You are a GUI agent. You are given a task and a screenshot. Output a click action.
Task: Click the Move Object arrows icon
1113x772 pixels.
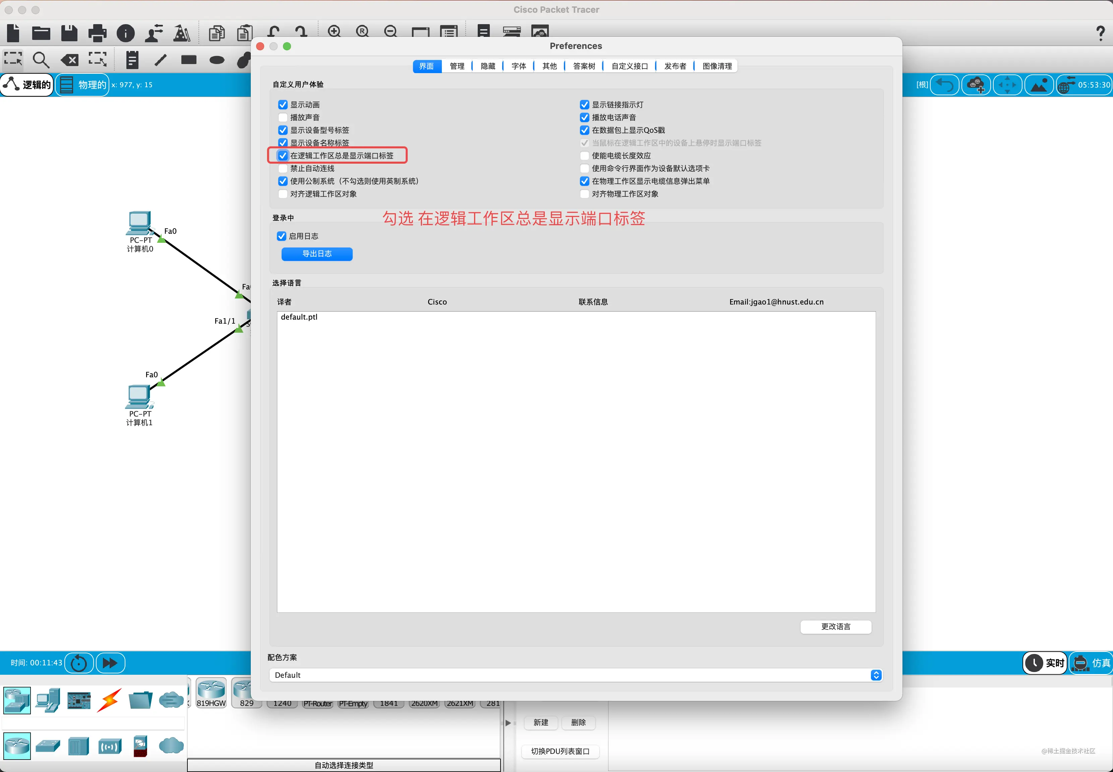(x=1007, y=85)
